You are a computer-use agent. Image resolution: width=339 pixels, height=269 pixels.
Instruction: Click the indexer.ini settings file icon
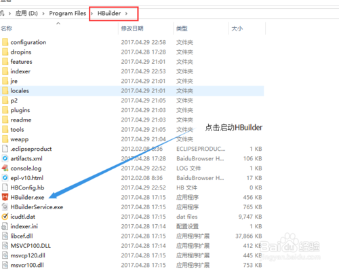5,226
